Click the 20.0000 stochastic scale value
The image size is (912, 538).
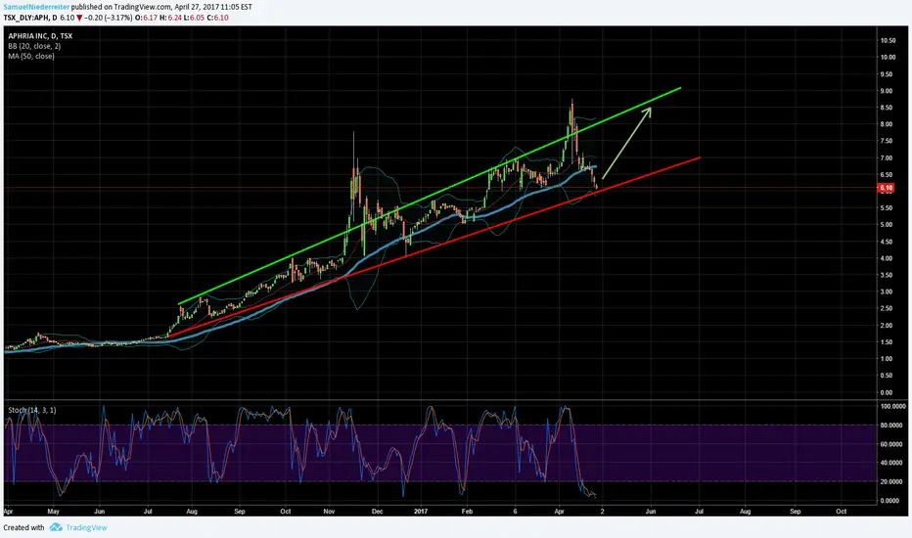[892, 481]
